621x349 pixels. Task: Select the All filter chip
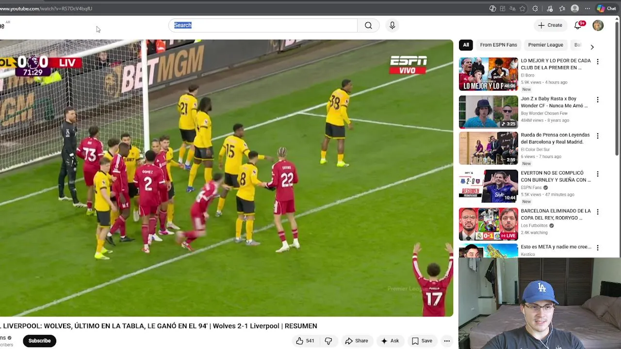pos(466,45)
